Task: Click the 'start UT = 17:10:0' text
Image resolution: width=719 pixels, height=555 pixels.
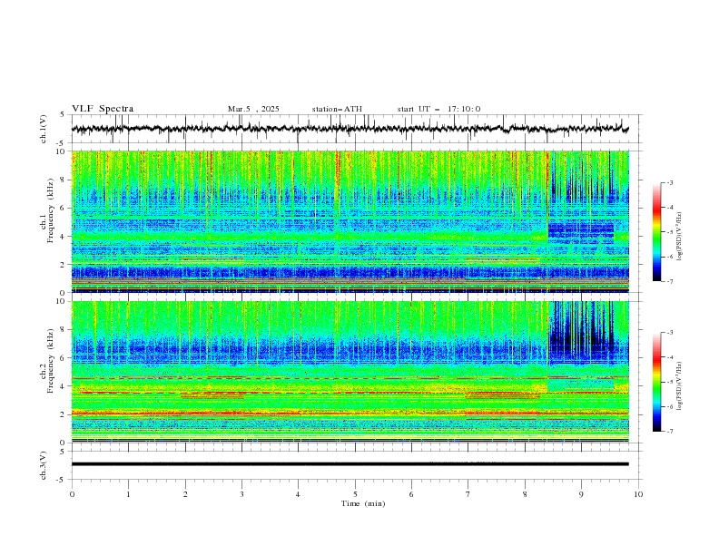Action: (438, 109)
